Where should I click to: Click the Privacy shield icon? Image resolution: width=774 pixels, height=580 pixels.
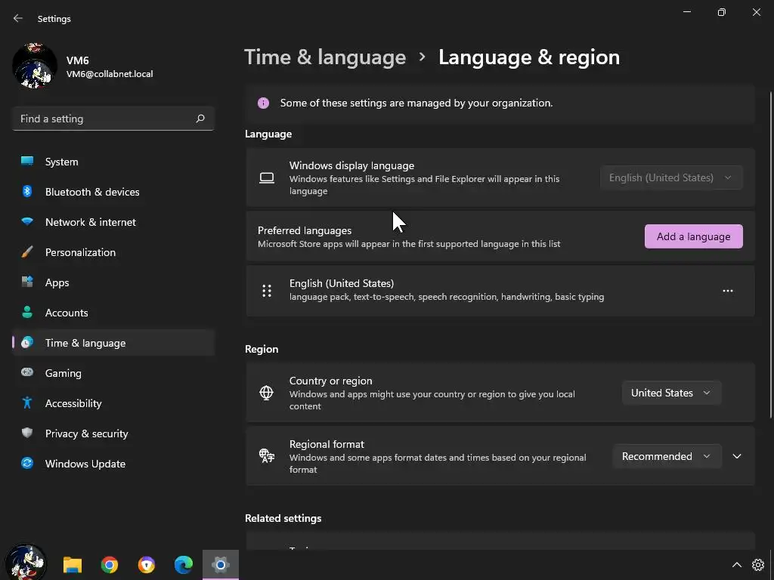(27, 433)
